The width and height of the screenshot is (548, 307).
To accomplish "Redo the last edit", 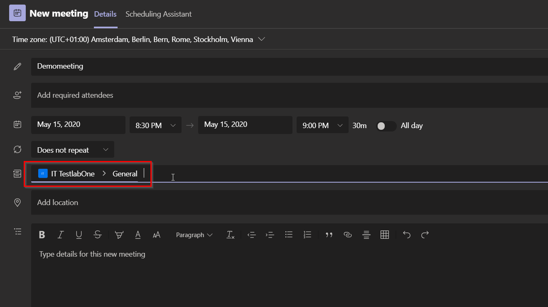I will (x=425, y=235).
